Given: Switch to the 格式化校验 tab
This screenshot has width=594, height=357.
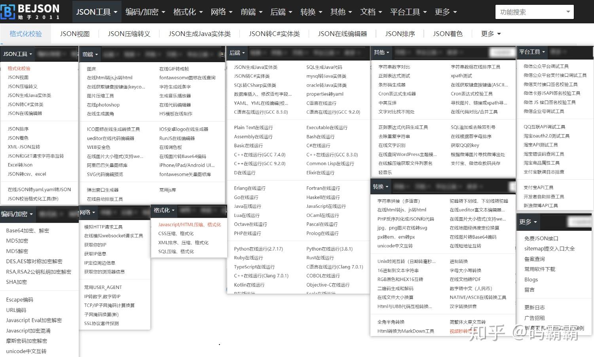Looking at the screenshot, I should tap(26, 34).
